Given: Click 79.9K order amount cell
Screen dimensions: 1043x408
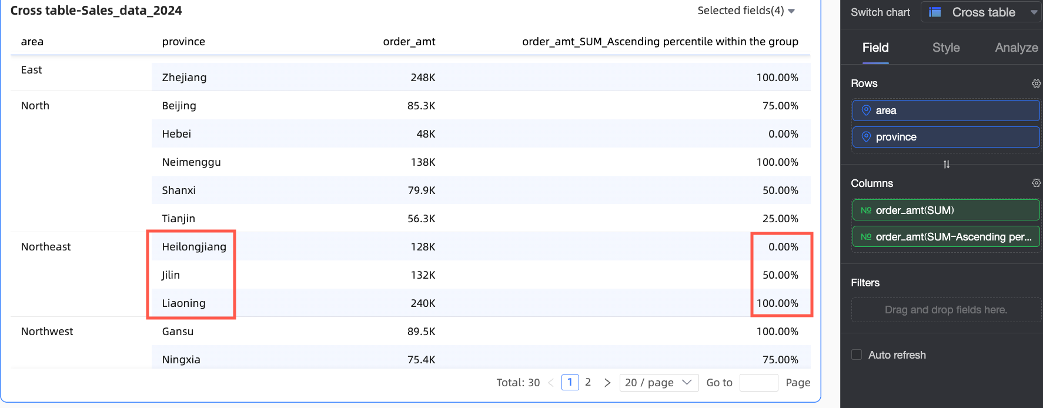Looking at the screenshot, I should click(421, 190).
